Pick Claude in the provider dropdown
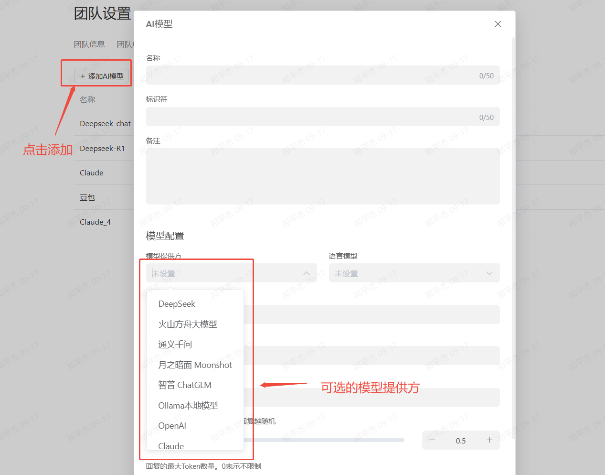Screen dimensions: 605x475 [171, 445]
